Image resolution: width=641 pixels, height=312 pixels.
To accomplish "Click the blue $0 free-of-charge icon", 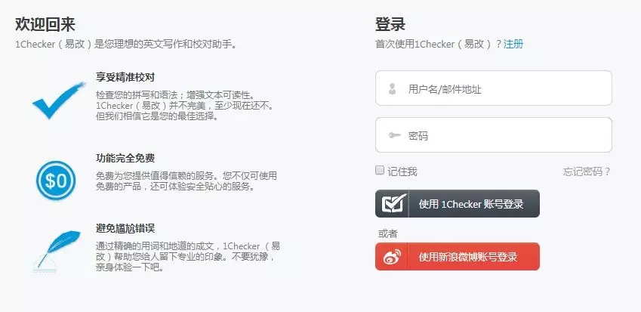I will 56,181.
